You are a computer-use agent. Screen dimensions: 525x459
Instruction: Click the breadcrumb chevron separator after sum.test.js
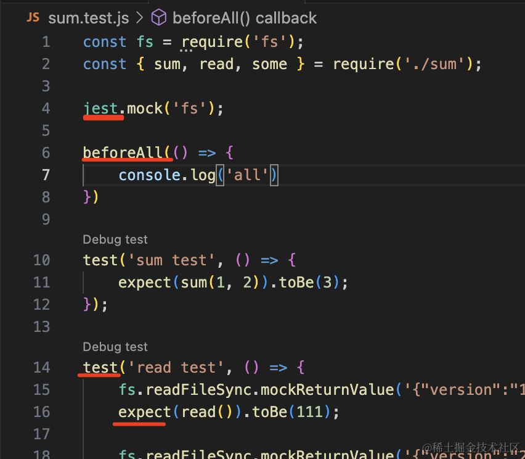pos(140,18)
